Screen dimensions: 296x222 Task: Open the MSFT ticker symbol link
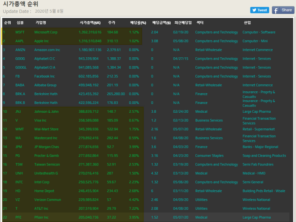20,32
